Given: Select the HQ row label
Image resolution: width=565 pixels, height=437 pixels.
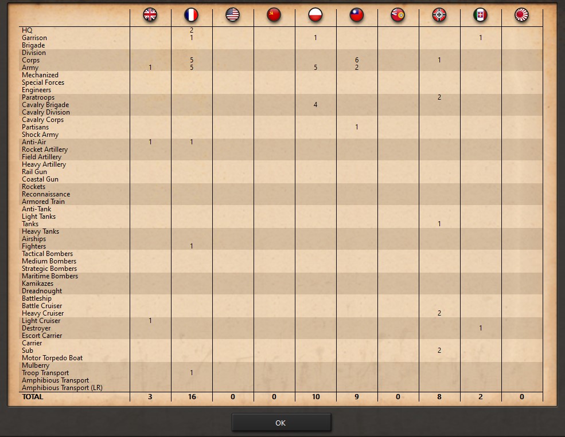Looking at the screenshot, I should pos(27,30).
